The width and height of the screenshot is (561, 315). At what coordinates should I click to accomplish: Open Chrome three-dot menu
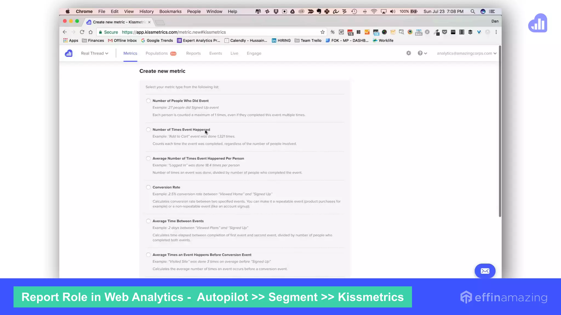click(496, 32)
